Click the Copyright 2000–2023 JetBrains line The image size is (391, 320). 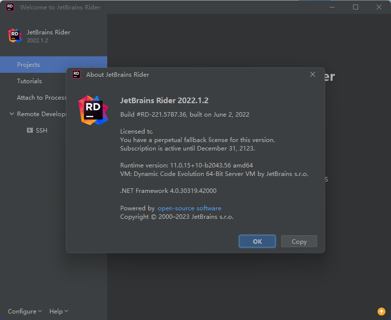[177, 216]
